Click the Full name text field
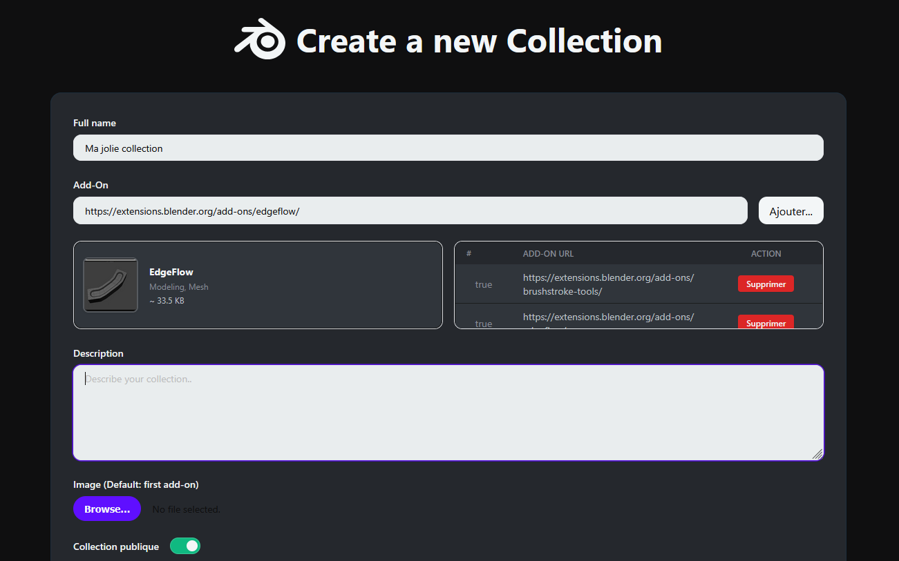 click(448, 148)
